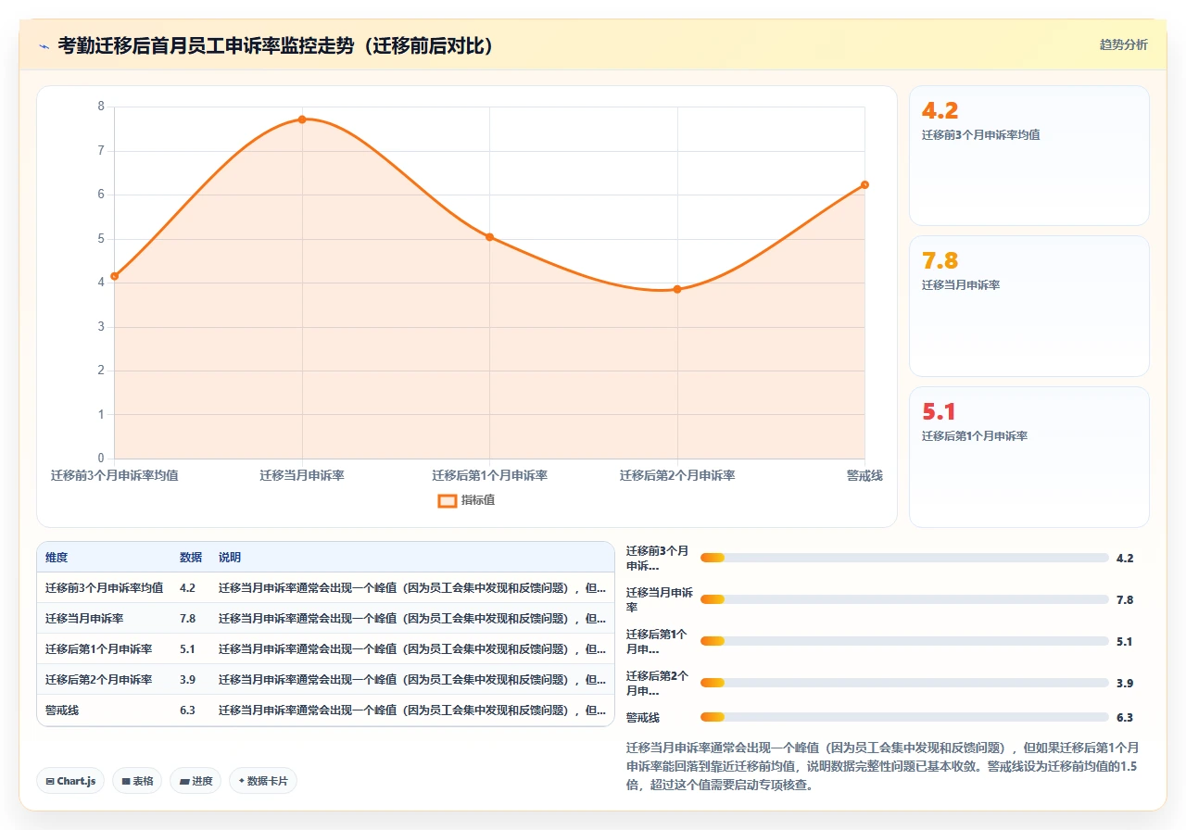Click the 说明 text in the 警戒线 row
The image size is (1186, 830).
coord(412,710)
